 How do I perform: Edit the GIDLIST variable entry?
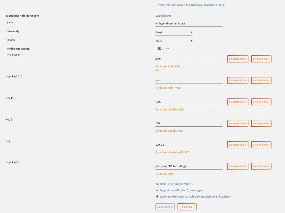(x=238, y=145)
